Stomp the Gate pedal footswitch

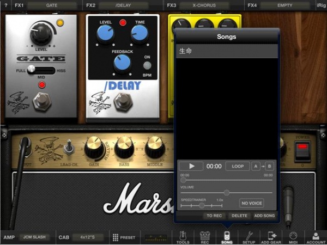click(42, 102)
